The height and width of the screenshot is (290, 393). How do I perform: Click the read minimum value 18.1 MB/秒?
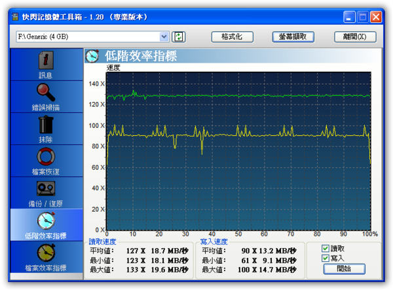pos(170,261)
